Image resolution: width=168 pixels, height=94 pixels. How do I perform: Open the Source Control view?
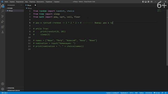coord(3,16)
